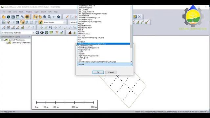Click the format list scrollbar thumb
Image resolution: width=210 pixels, height=118 pixels.
pyautogui.click(x=131, y=36)
